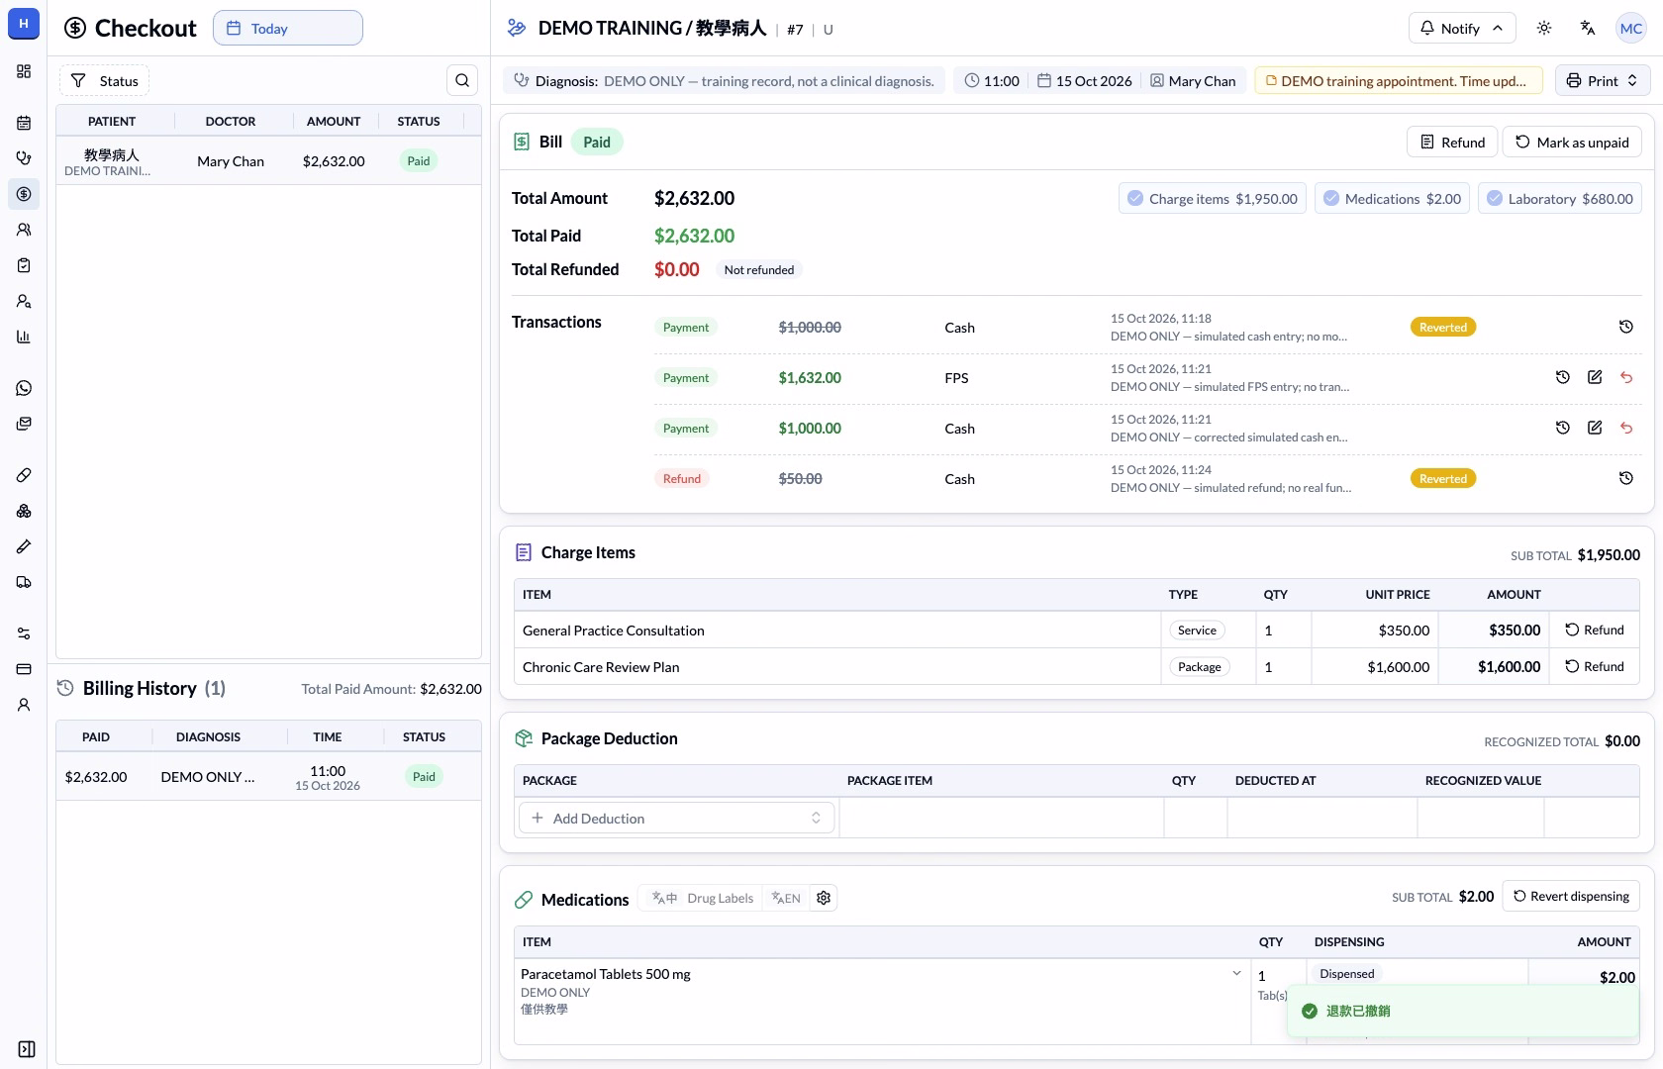The image size is (1663, 1069).
Task: Collapse the sidebar panel icon at bottom
Action: click(x=27, y=1049)
